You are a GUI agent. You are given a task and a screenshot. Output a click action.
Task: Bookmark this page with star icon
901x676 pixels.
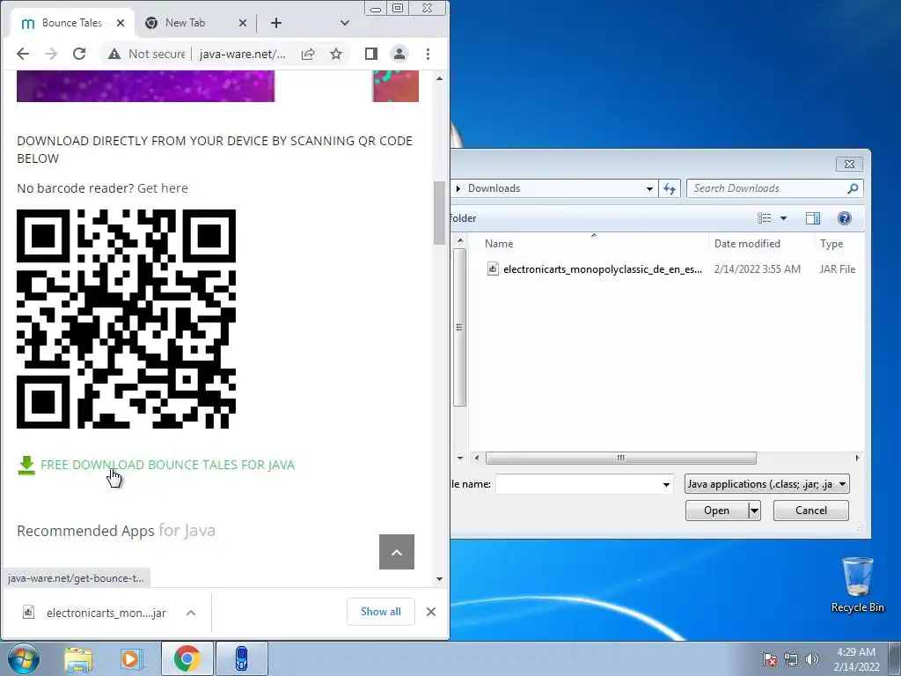336,54
